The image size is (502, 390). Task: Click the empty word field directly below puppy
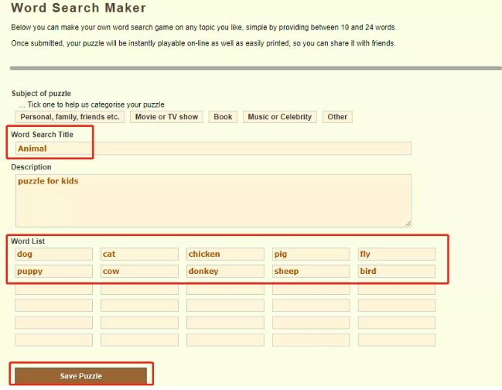point(54,289)
